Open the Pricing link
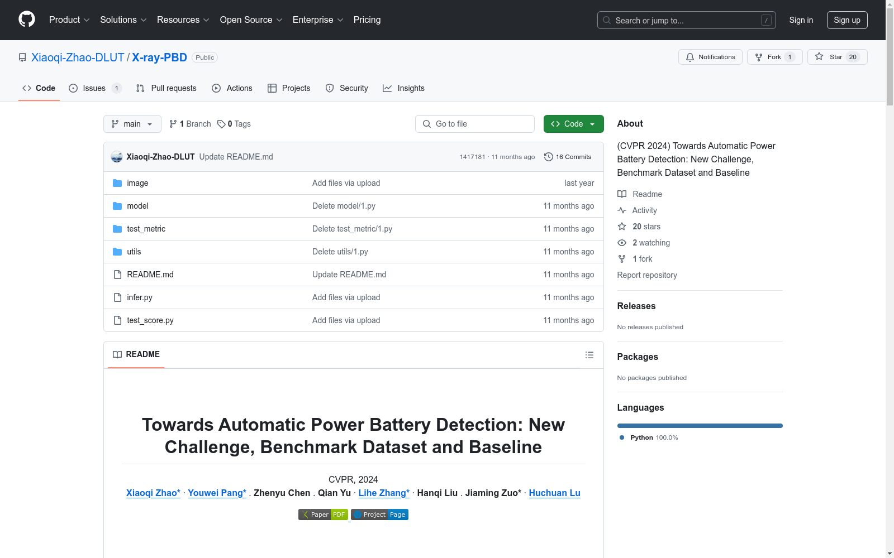 click(367, 20)
